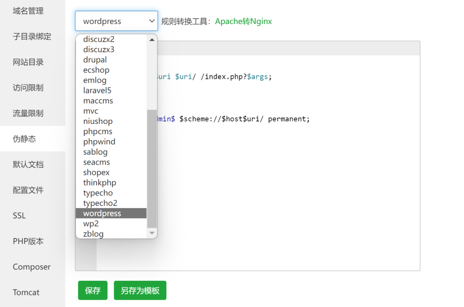The height and width of the screenshot is (307, 464).
Task: Click the scroll up arrow in list
Action: (152, 39)
